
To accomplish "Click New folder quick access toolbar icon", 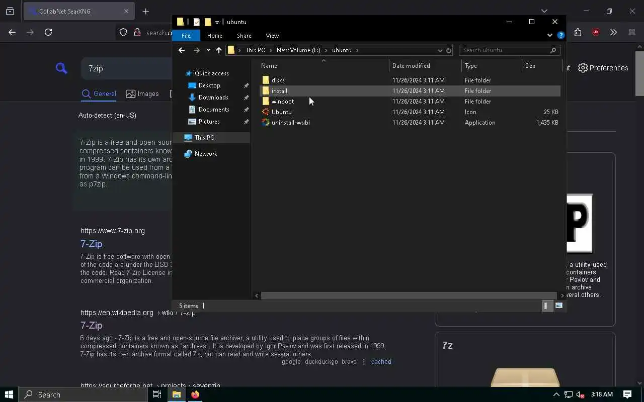I will pos(207,22).
